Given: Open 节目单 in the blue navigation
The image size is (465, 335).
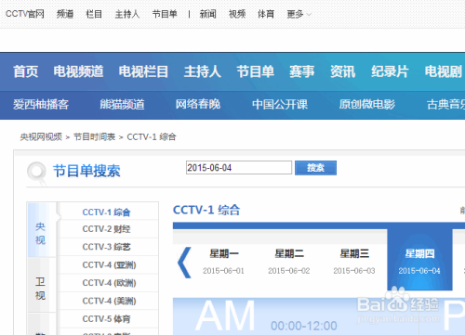Looking at the screenshot, I should click(x=256, y=71).
